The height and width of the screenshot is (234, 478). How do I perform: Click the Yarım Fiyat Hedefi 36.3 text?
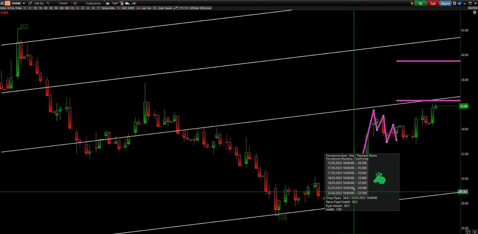342,201
